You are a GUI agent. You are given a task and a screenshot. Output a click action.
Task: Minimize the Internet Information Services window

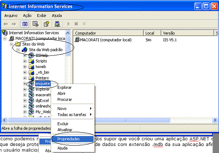198,6
